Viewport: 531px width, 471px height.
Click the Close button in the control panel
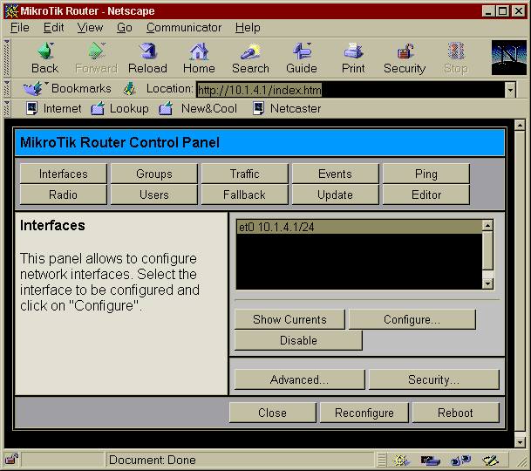pyautogui.click(x=273, y=413)
